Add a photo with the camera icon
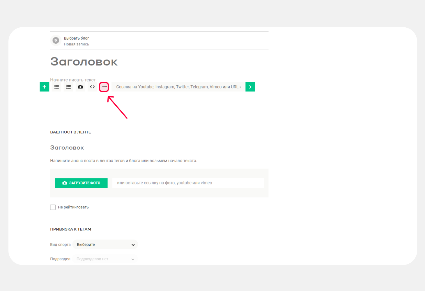Image resolution: width=425 pixels, height=291 pixels. click(x=80, y=87)
